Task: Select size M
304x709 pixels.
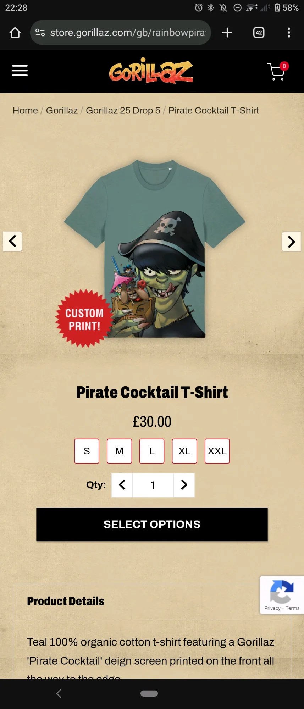Action: click(x=120, y=451)
